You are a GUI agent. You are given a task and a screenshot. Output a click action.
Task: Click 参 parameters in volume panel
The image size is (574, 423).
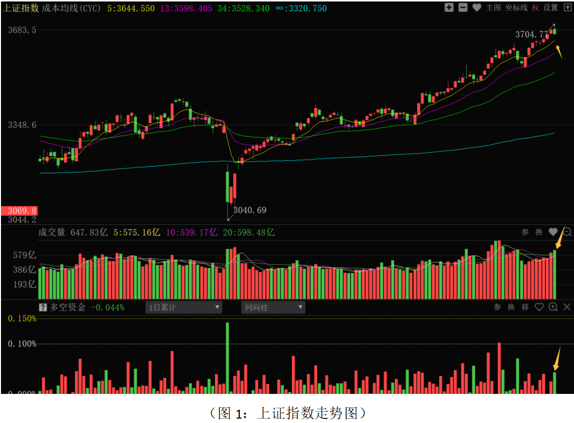(x=525, y=232)
